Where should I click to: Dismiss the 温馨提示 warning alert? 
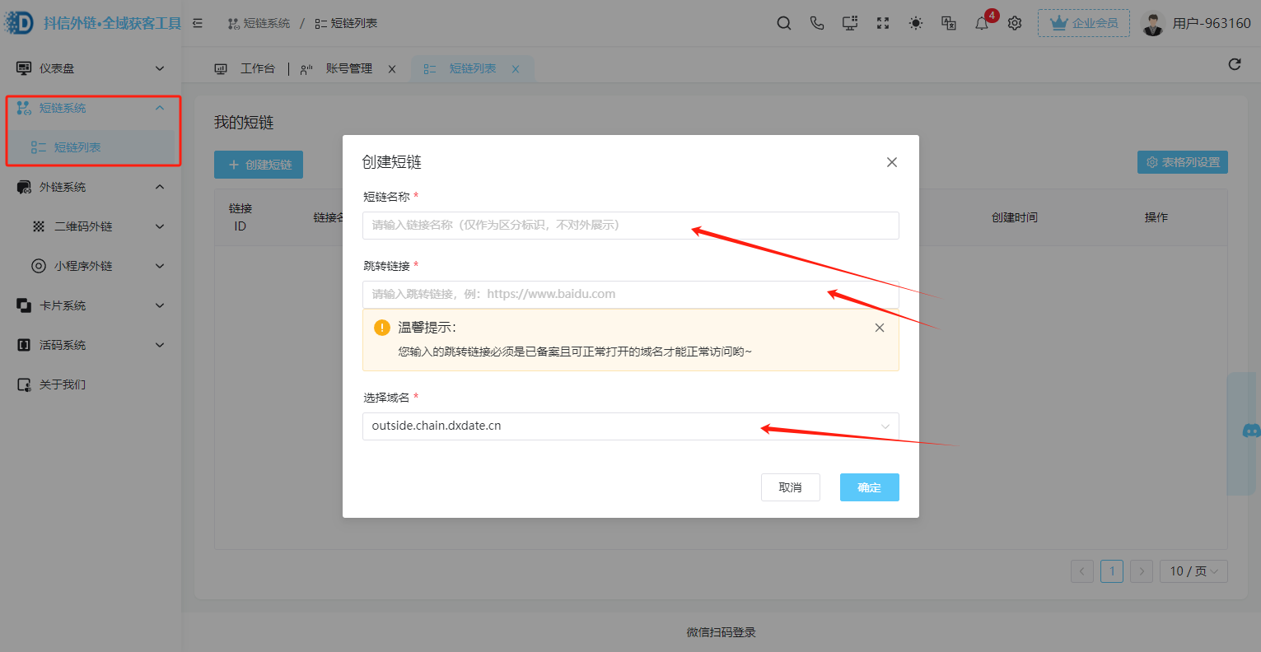click(880, 328)
